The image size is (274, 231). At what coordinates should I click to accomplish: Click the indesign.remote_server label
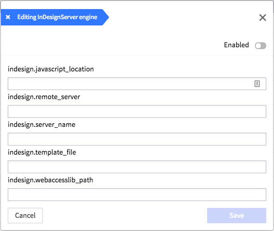pyautogui.click(x=44, y=97)
